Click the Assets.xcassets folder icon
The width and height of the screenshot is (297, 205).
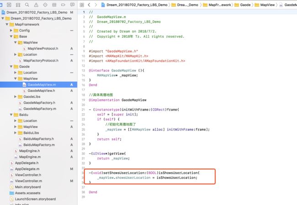pos(12,193)
